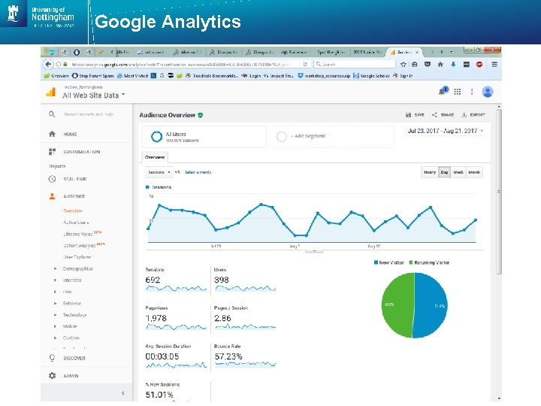Click the SHARE report button
541x406 pixels.
(443, 114)
